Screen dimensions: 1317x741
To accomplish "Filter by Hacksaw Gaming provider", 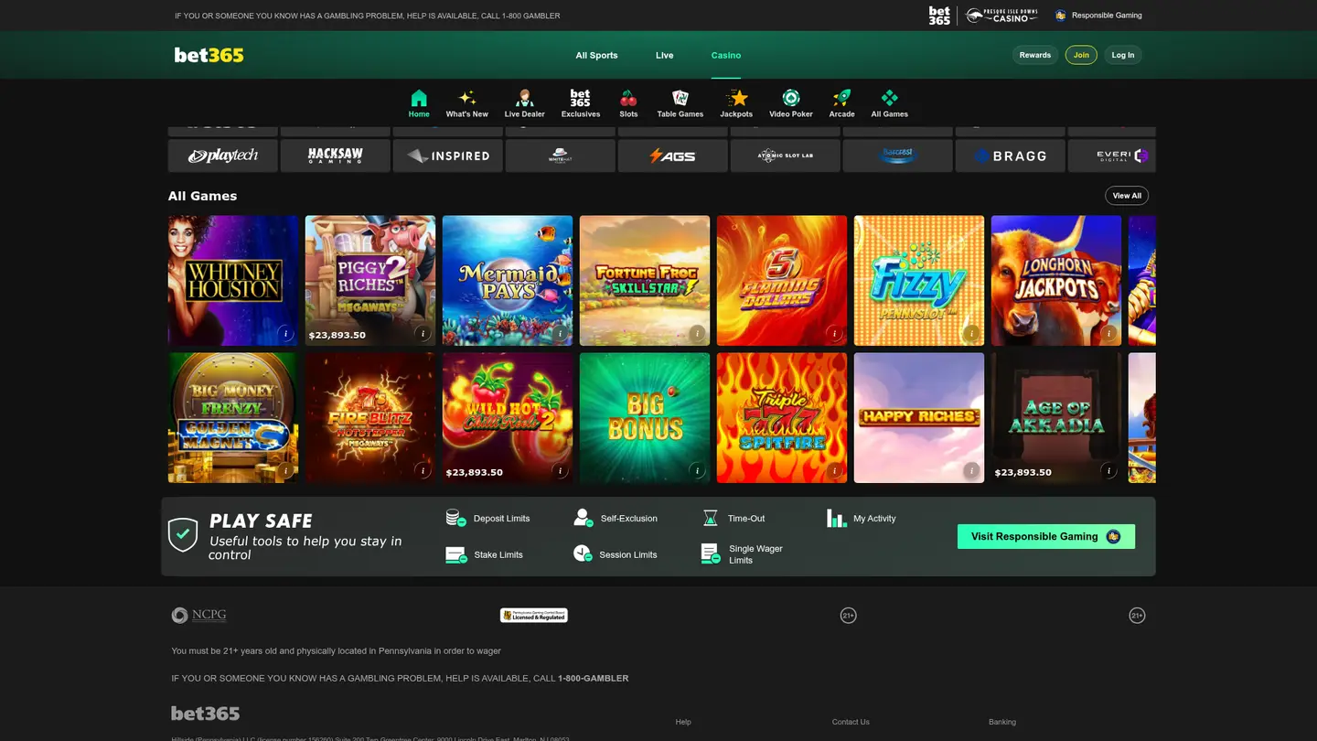I will (x=336, y=156).
